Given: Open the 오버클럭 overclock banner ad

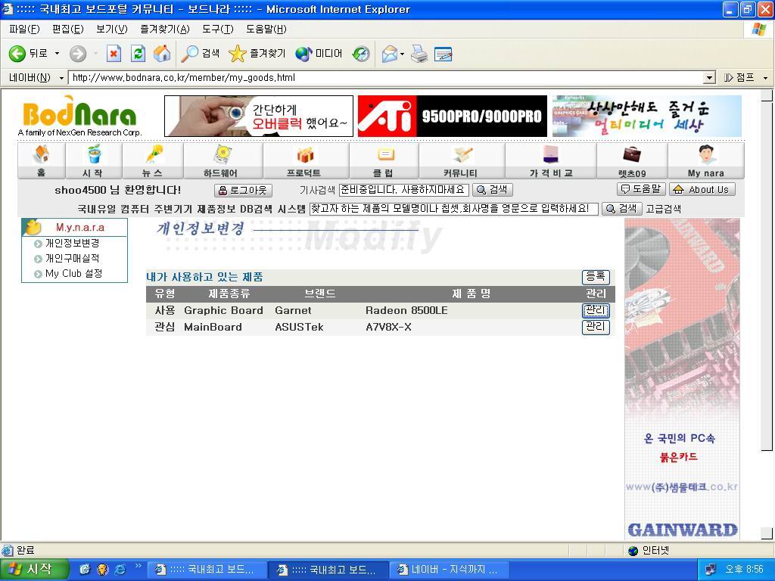Looking at the screenshot, I should click(x=259, y=116).
